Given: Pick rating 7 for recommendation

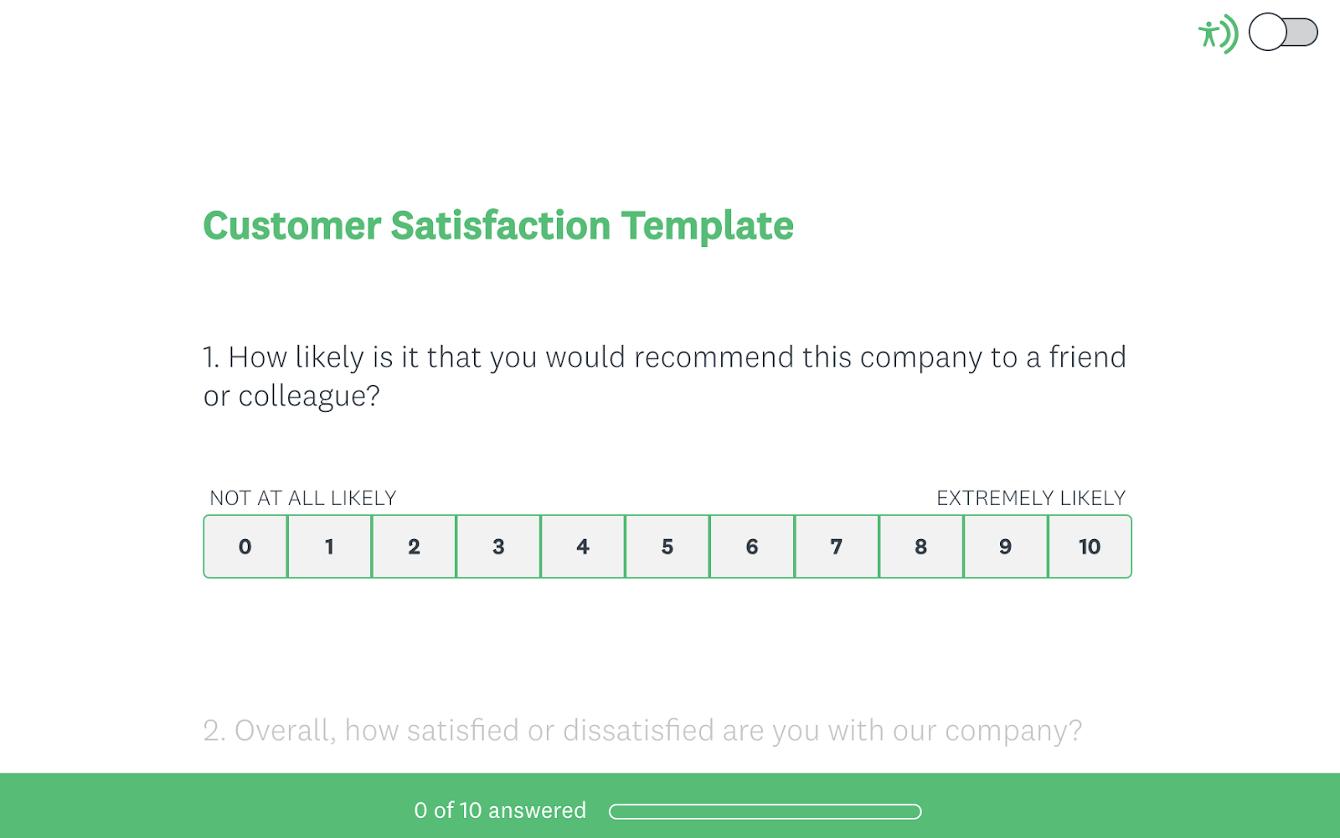Looking at the screenshot, I should click(837, 547).
